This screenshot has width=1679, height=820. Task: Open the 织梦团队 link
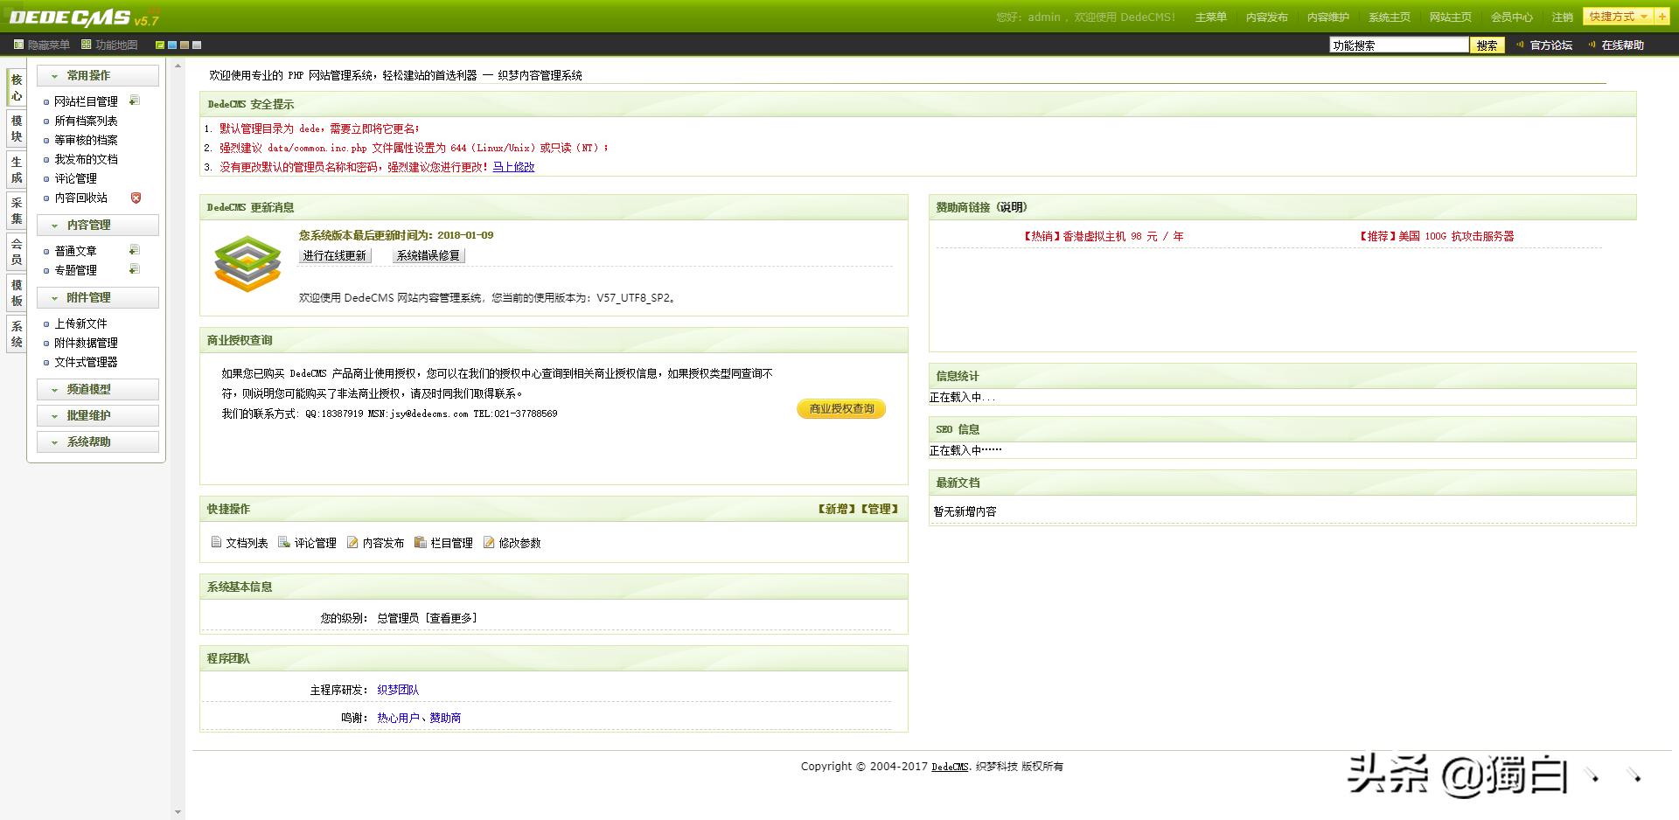(398, 690)
